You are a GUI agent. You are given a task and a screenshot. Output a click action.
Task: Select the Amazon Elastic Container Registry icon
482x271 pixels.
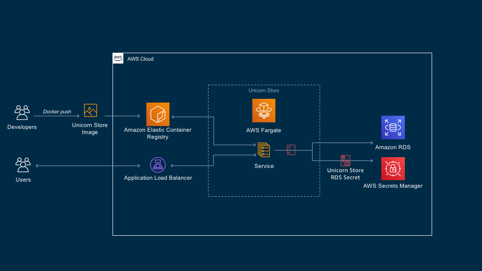tap(158, 114)
